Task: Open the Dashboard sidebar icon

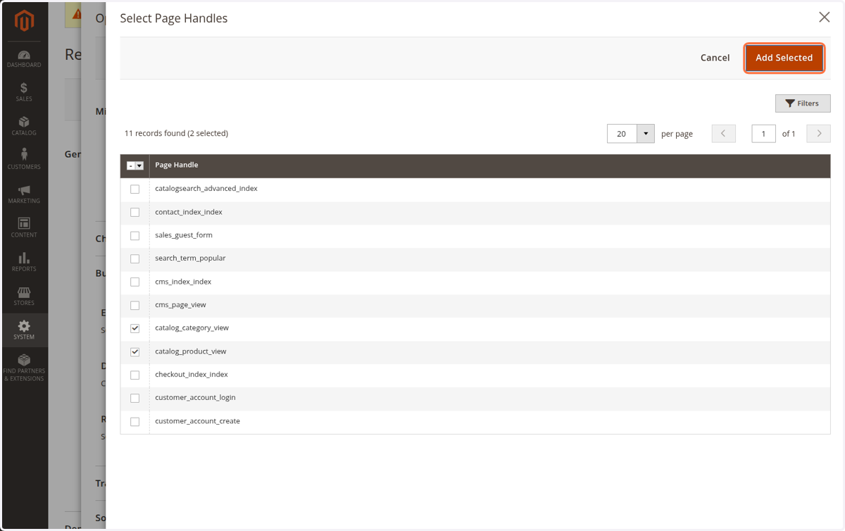Action: (x=24, y=59)
